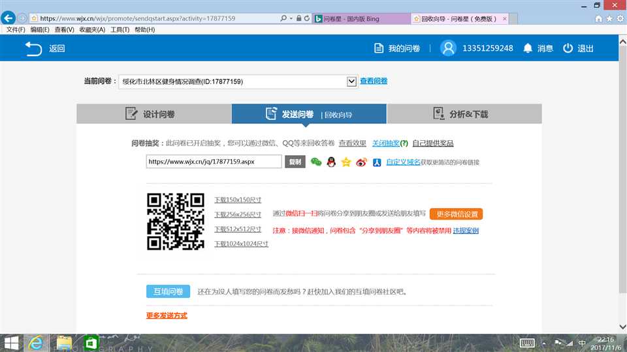The image size is (627, 352).
Task: Switch to 问卷星 - 国内版 Bing browser tab
Action: (361, 19)
